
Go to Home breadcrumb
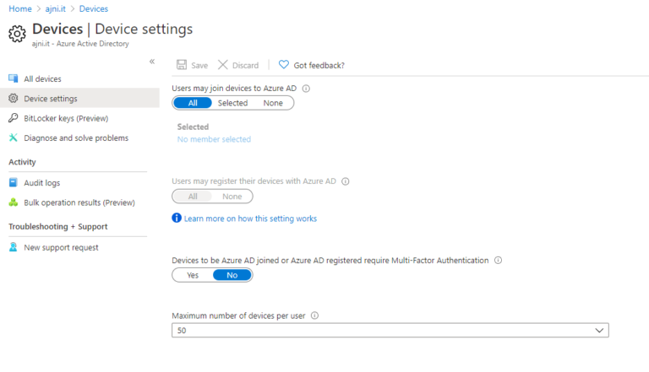point(20,8)
